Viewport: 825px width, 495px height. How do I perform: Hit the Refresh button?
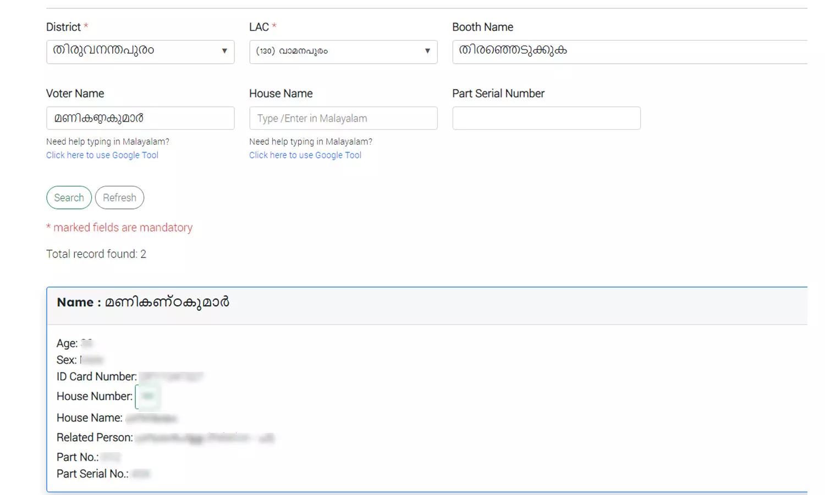pyautogui.click(x=119, y=197)
